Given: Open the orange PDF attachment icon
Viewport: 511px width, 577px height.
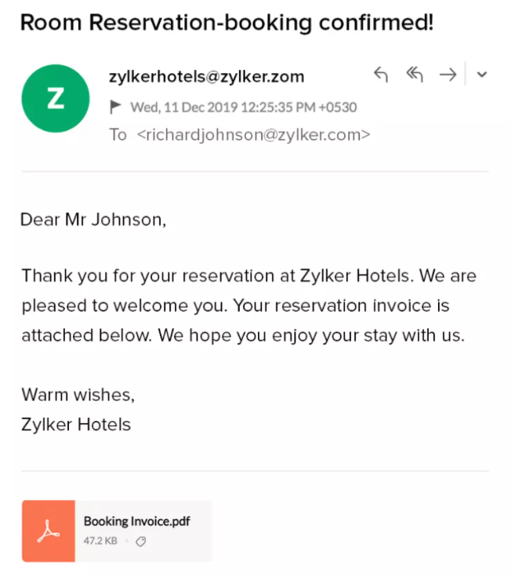Looking at the screenshot, I should (49, 531).
